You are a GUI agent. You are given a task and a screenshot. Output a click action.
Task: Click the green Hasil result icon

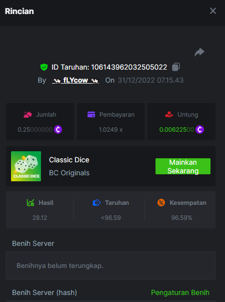click(30, 203)
